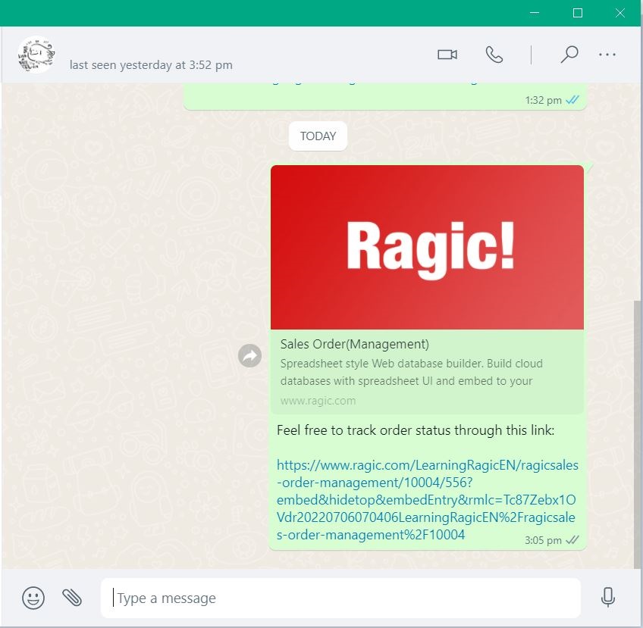The width and height of the screenshot is (643, 628).
Task: Record a voice message with the microphone
Action: (607, 597)
